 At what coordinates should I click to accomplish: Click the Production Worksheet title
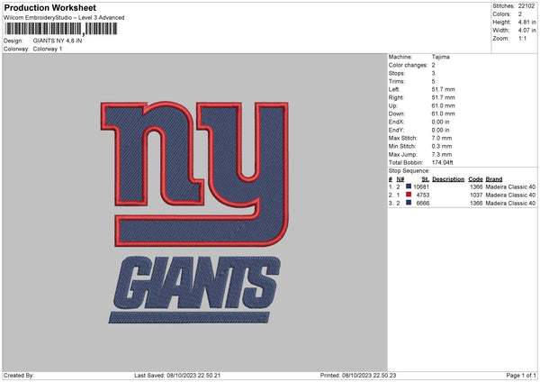(x=49, y=7)
